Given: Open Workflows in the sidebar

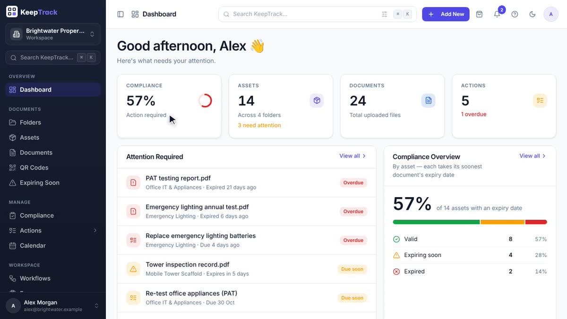Looking at the screenshot, I should tap(53, 278).
